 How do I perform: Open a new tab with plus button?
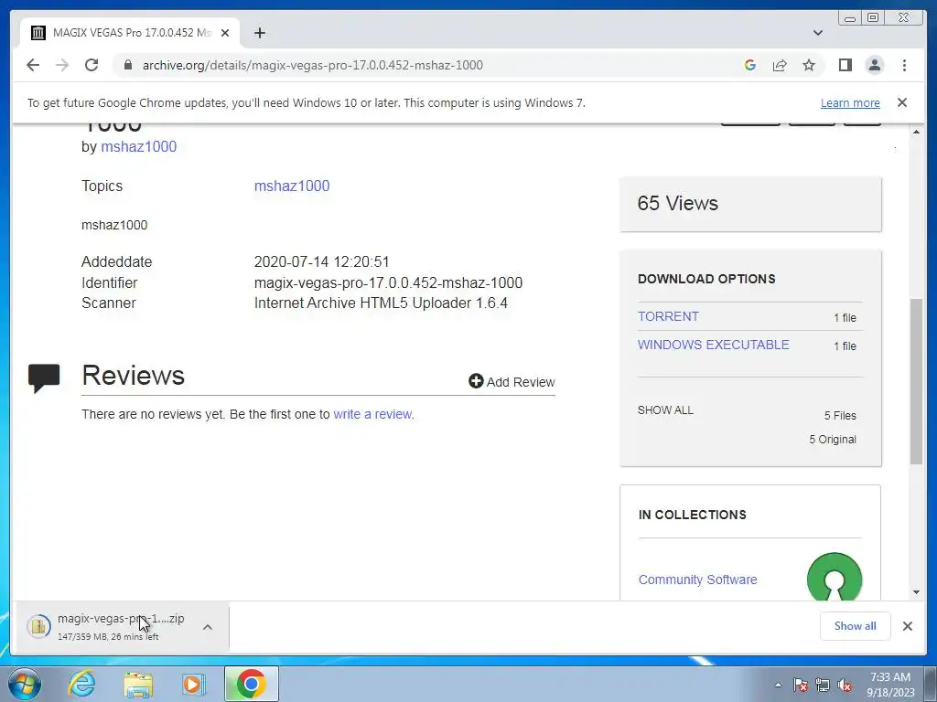coord(259,33)
